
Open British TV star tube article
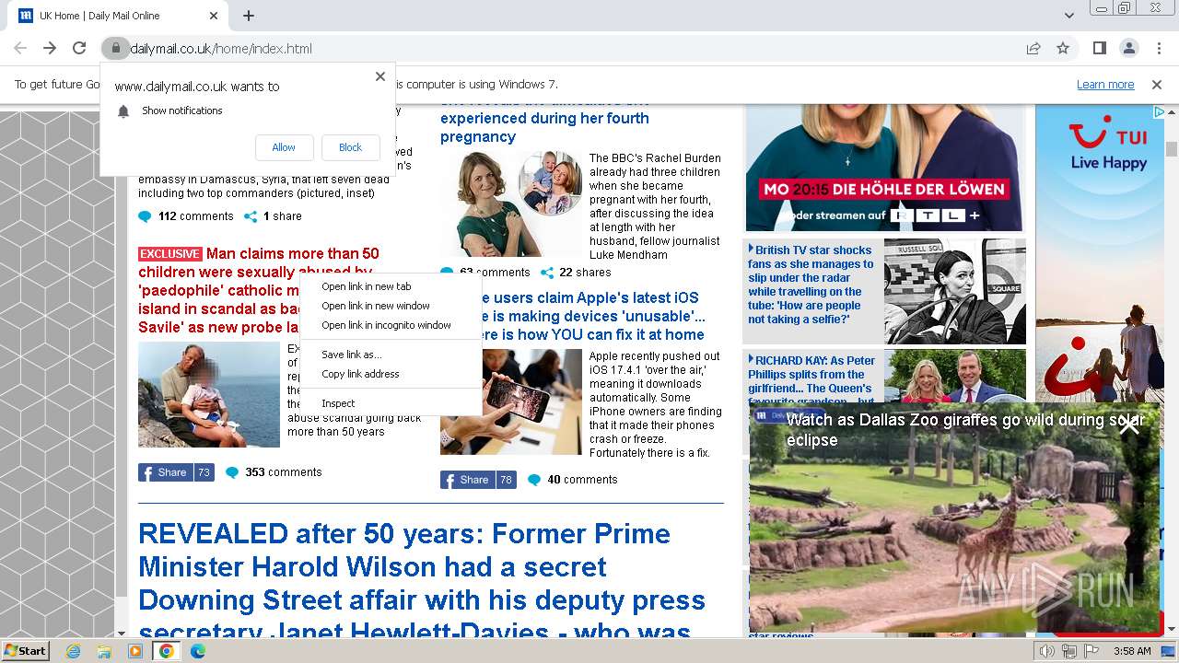(811, 285)
